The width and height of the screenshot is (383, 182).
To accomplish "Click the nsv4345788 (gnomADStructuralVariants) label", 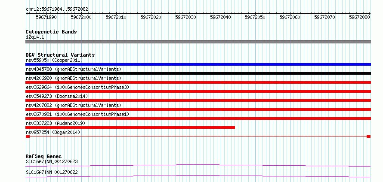I will (x=74, y=69).
